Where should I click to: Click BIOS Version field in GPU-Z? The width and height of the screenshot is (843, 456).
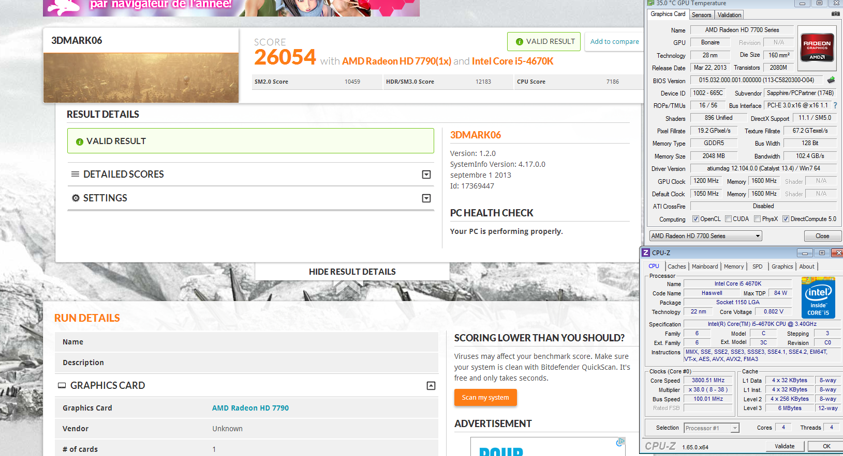[756, 81]
